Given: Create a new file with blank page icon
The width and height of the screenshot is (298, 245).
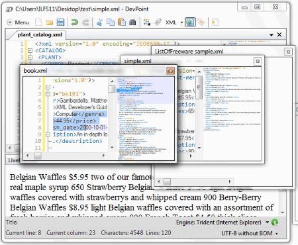Looking at the screenshot, I should point(38,22).
